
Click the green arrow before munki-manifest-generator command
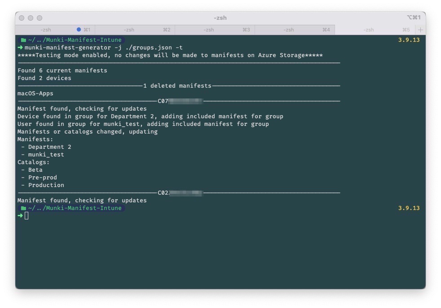[20, 48]
